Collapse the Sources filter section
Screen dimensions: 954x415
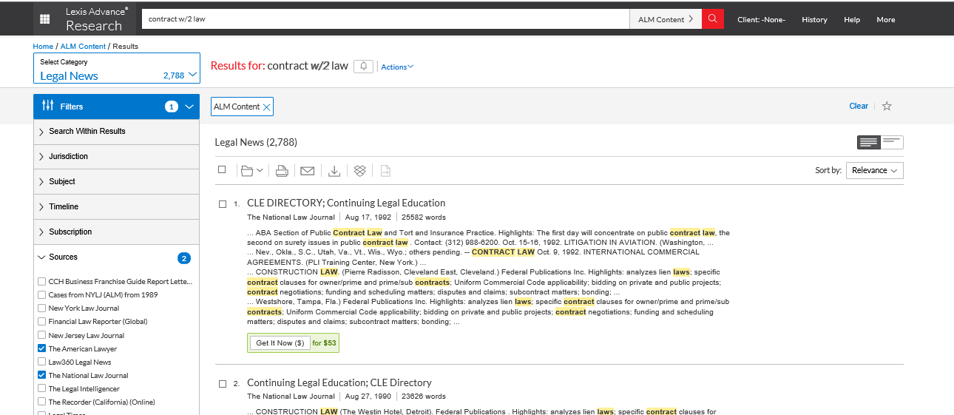pos(116,257)
